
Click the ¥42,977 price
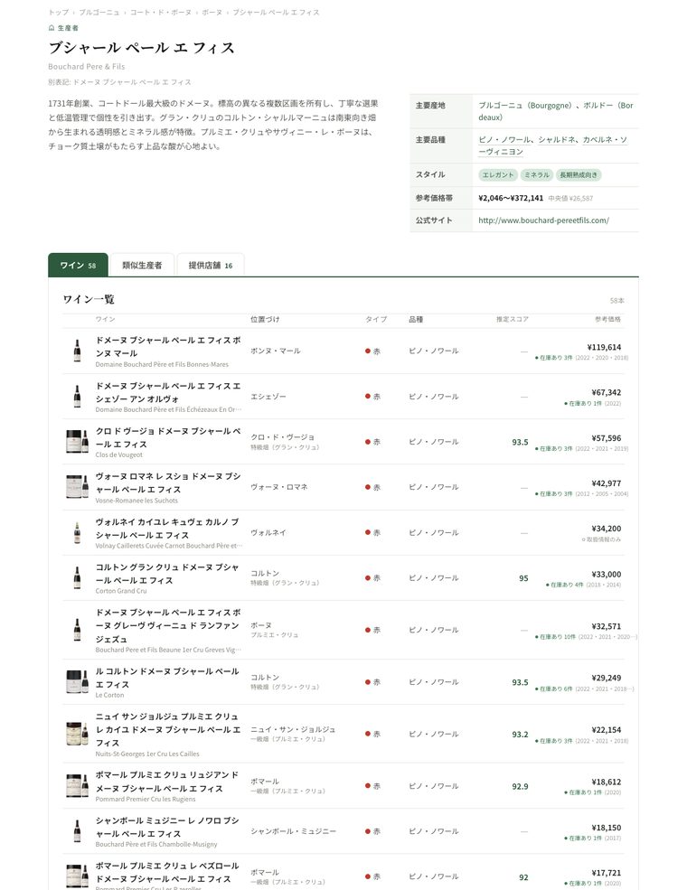click(x=607, y=483)
